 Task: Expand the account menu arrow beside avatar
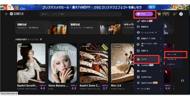[x=184, y=14]
